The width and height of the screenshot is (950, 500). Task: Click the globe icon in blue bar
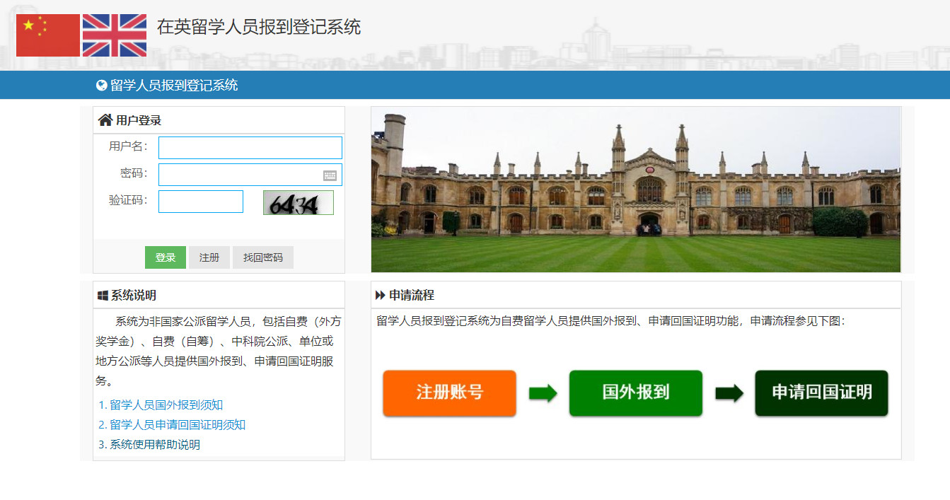tap(102, 86)
